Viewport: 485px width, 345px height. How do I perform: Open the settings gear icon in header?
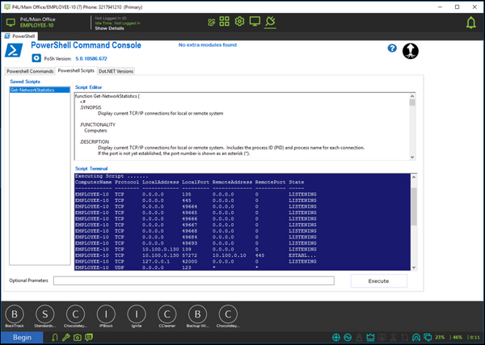point(239,21)
